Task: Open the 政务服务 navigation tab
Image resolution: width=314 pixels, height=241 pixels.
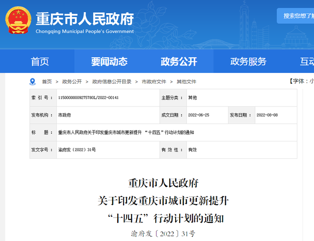Action: pyautogui.click(x=248, y=61)
